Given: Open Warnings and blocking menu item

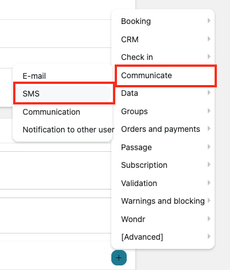Looking at the screenshot, I should tap(163, 201).
